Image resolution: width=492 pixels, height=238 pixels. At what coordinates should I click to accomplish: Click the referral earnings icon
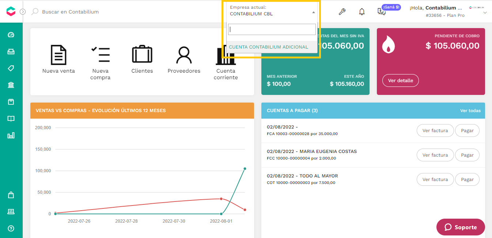[x=381, y=12]
